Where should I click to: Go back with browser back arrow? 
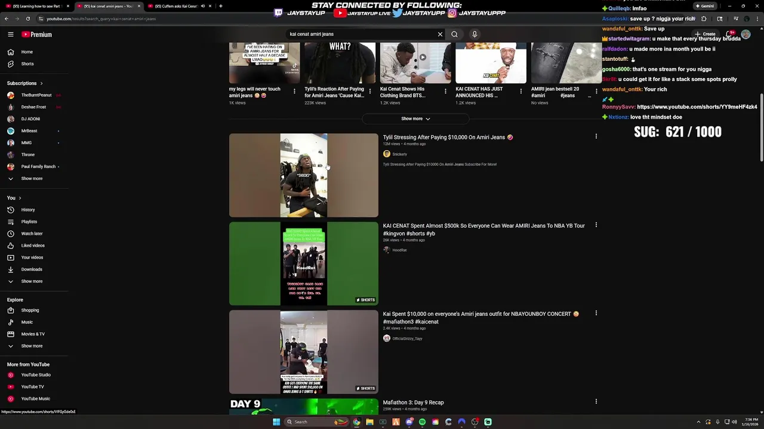tap(7, 18)
